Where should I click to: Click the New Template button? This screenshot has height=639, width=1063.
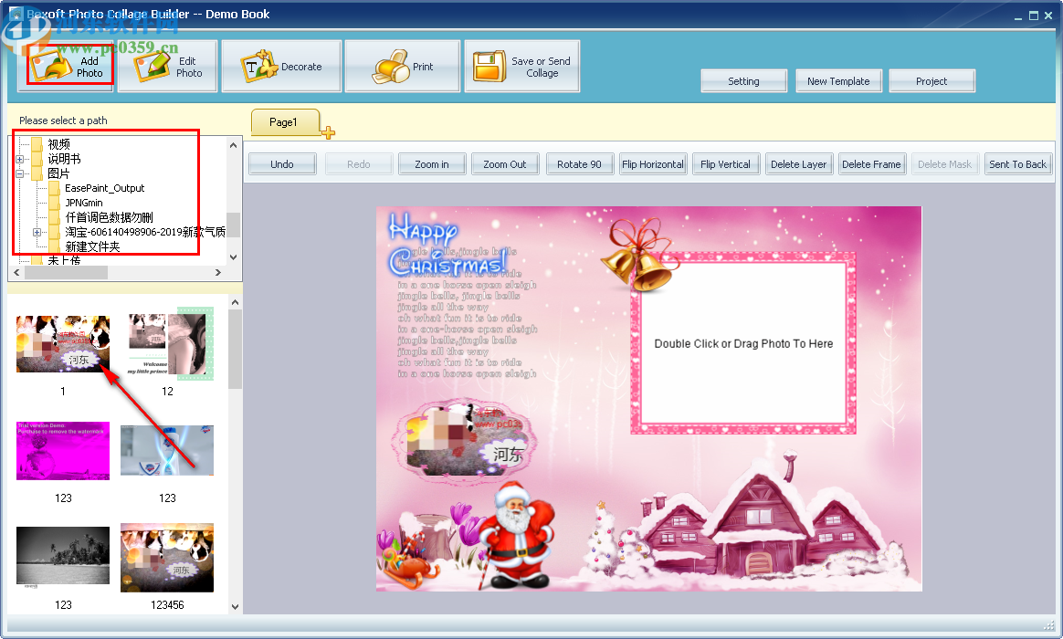(x=838, y=80)
